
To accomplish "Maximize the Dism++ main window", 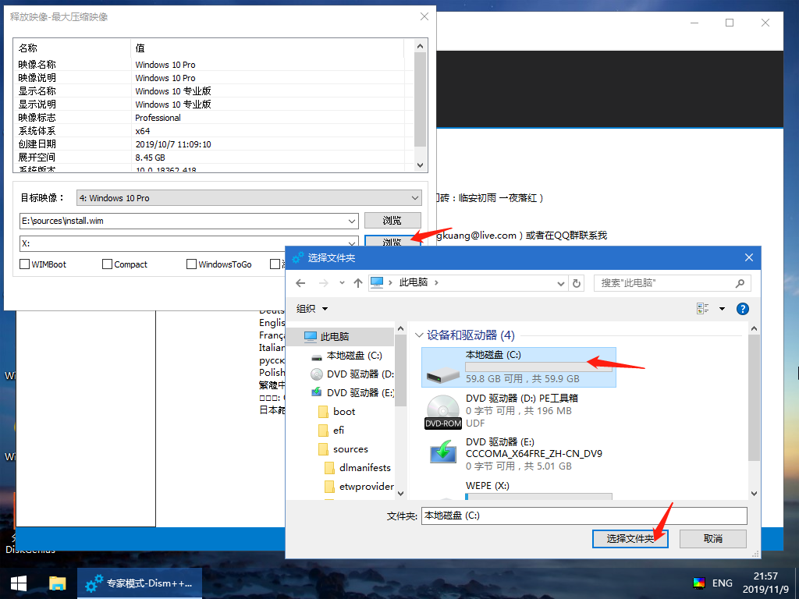I will pyautogui.click(x=730, y=23).
